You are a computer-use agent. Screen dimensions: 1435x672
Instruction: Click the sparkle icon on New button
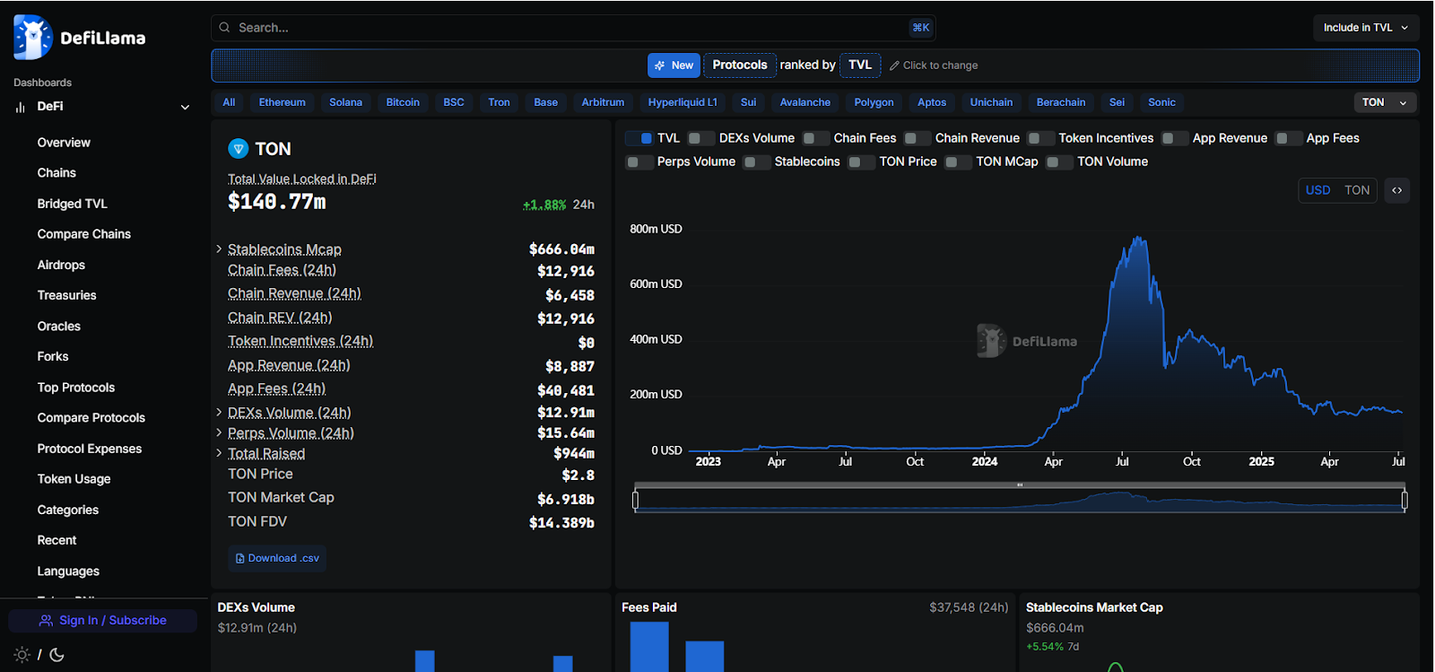pos(660,65)
